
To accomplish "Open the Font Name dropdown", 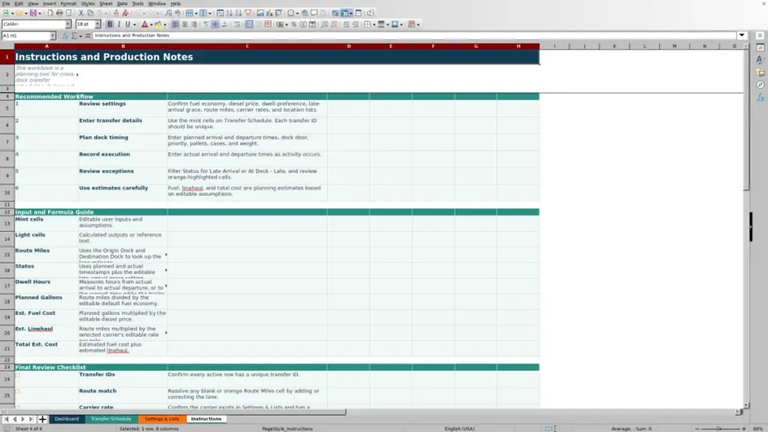I will click(68, 24).
